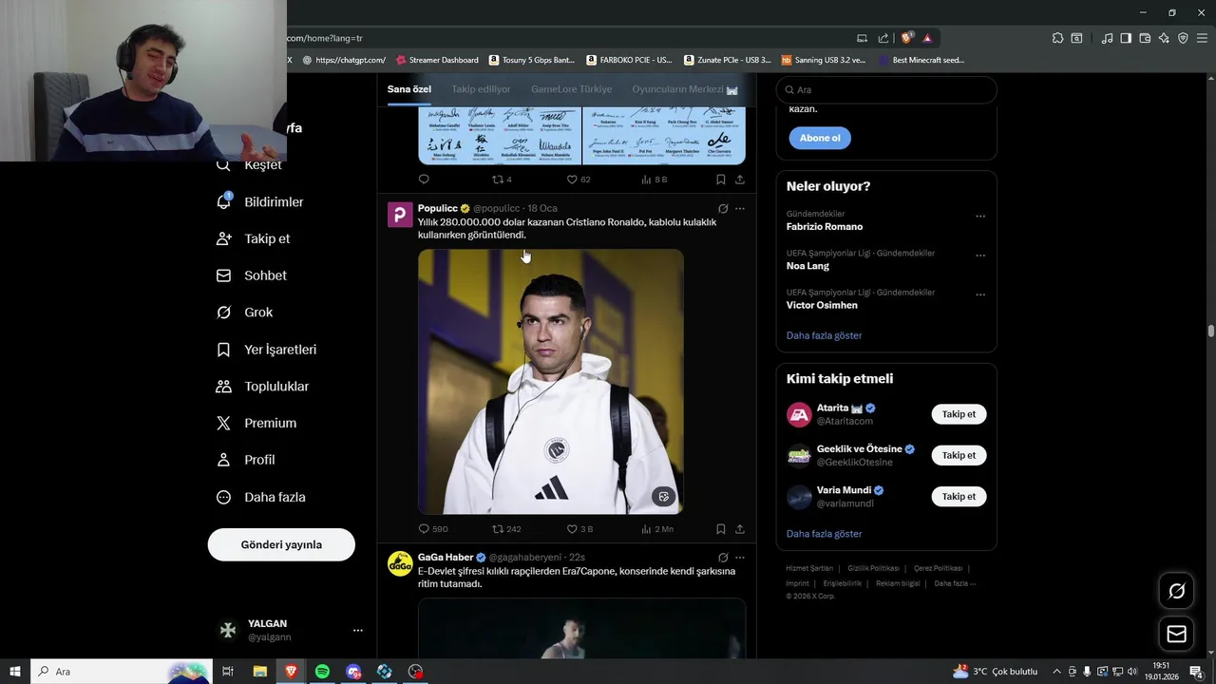Open the Cristiano Ronaldo photo
Image resolution: width=1216 pixels, height=684 pixels.
[551, 382]
